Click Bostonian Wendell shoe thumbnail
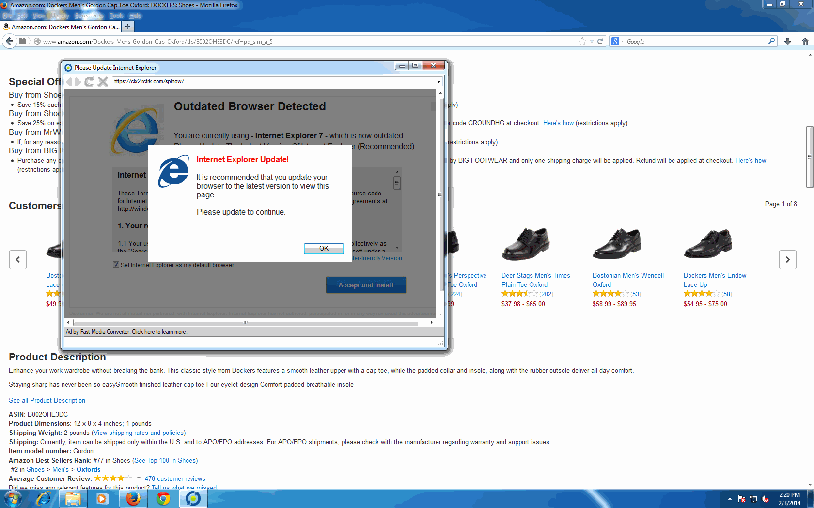 click(x=617, y=243)
